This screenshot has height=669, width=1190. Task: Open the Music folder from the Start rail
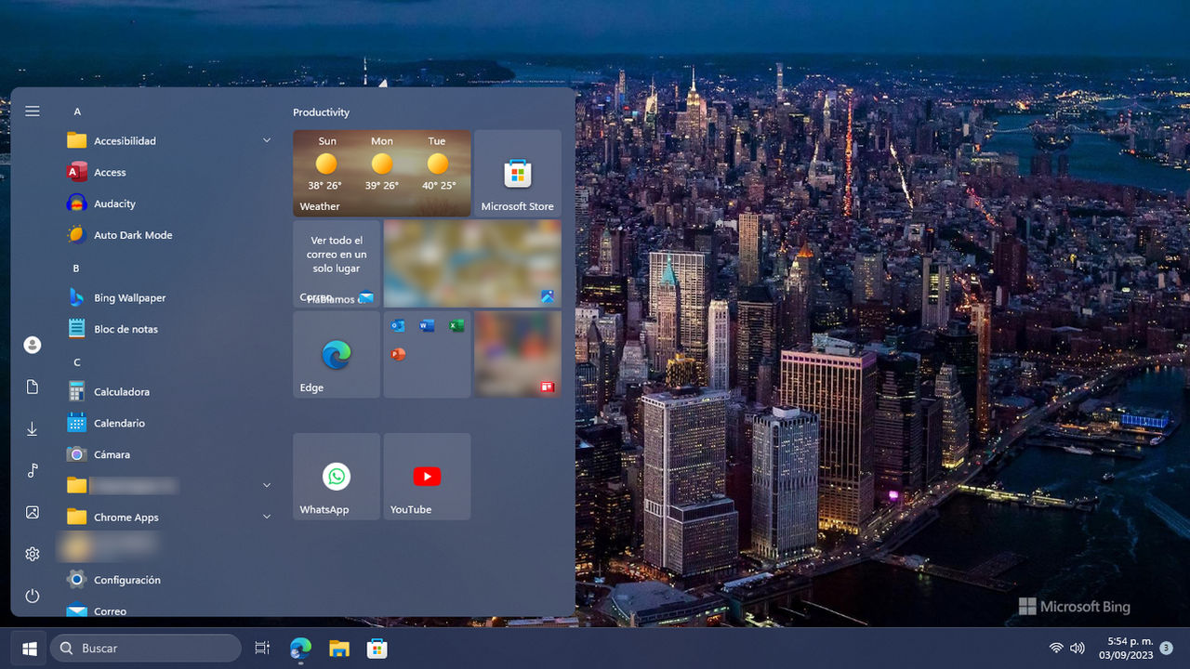[33, 470]
